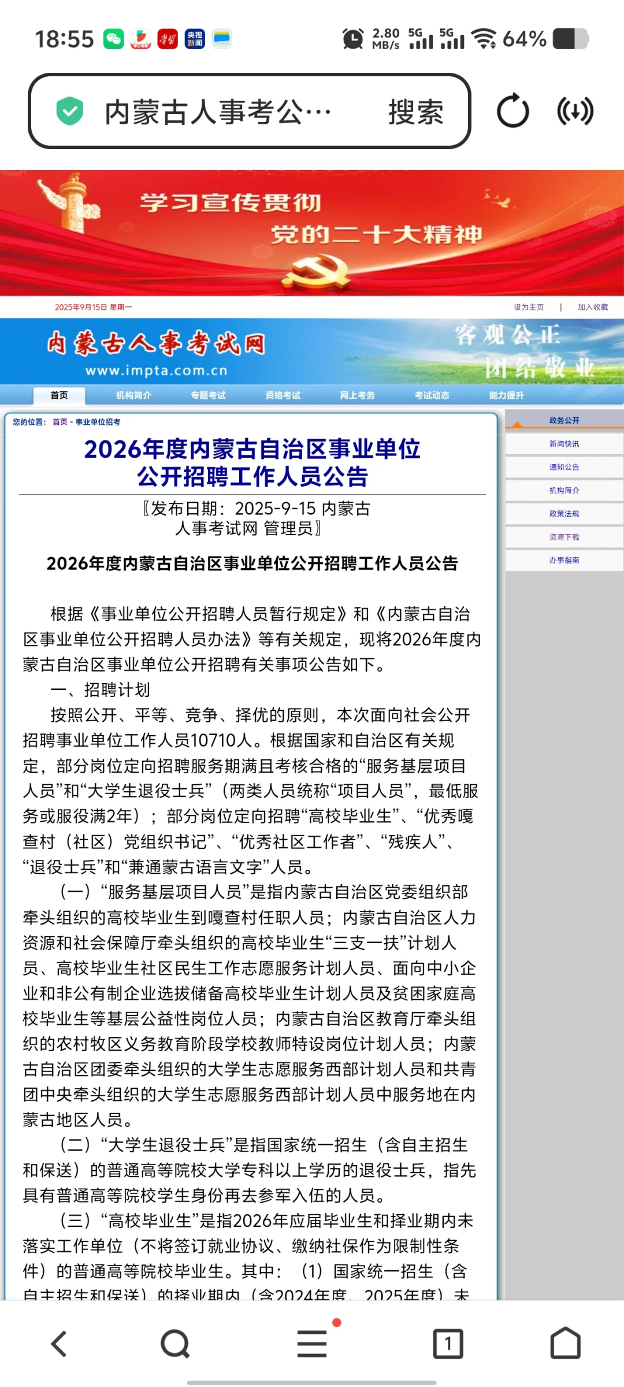Image resolution: width=624 pixels, height=1387 pixels.
Task: Tap the Wi-Fi status icon
Action: point(484,39)
